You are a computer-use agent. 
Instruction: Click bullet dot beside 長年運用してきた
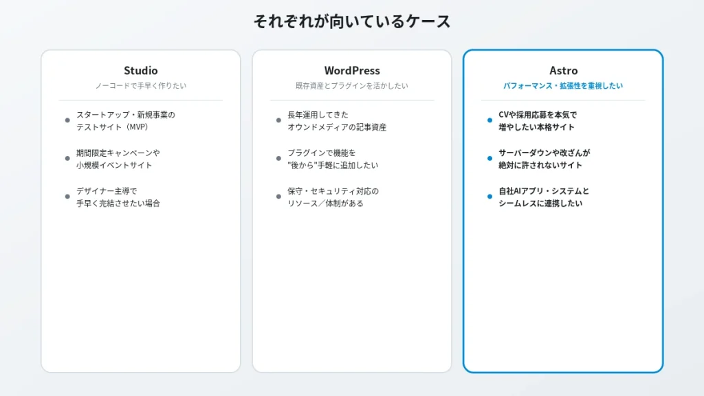coord(279,120)
